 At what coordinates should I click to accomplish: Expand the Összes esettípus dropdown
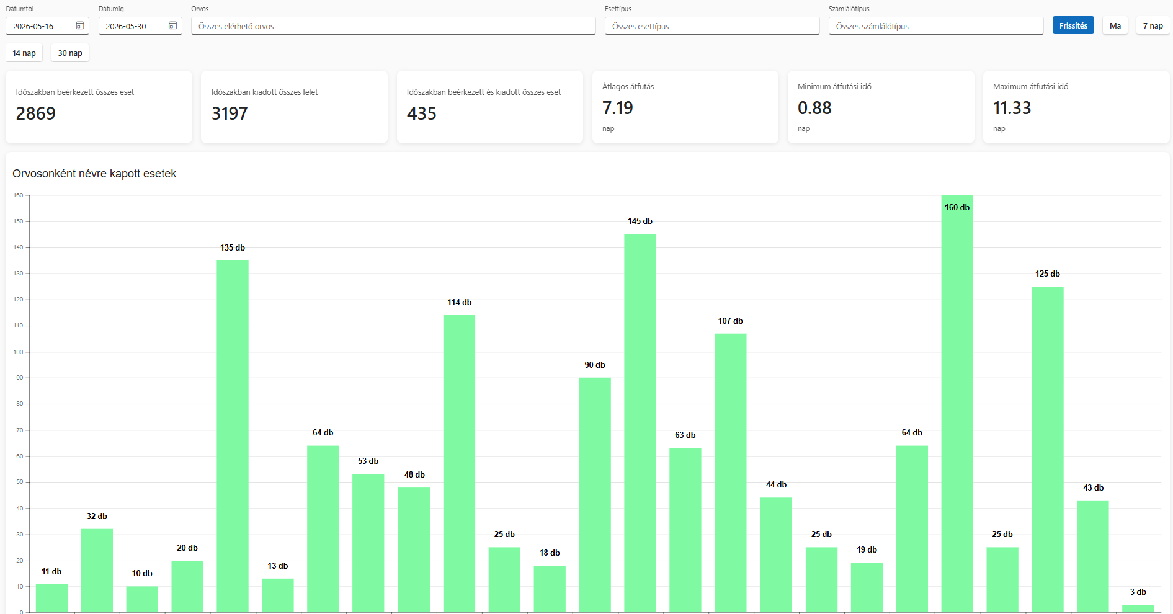click(712, 26)
